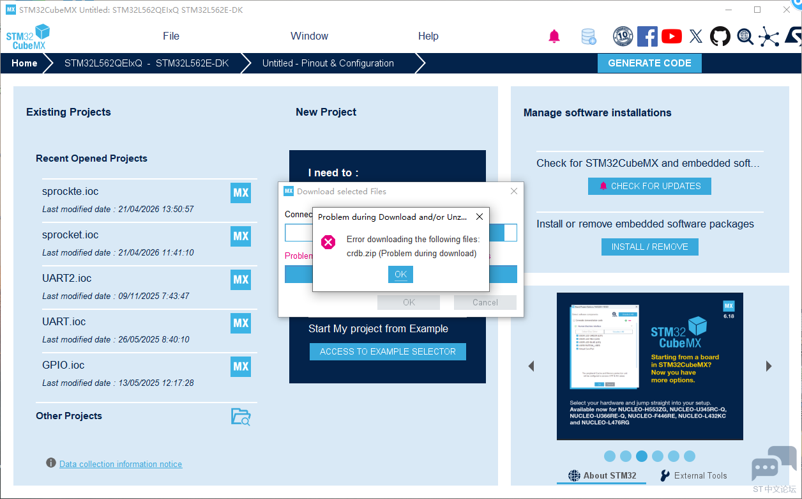Viewport: 802px width, 499px height.
Task: Open the Window menu
Action: (x=310, y=36)
